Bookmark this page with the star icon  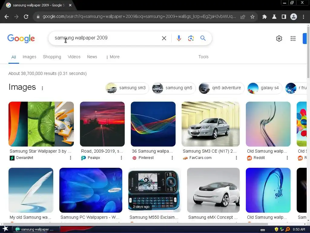pos(252,17)
